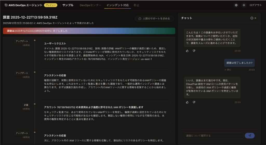The width and height of the screenshot is (266, 145).
Task: Focus the 調査について質問する input field
Action: [213, 135]
